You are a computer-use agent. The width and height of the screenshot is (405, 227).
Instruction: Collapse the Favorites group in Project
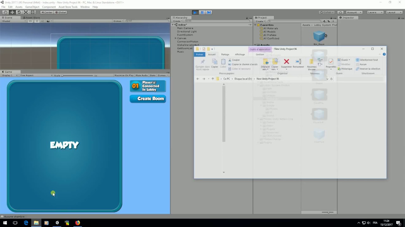pyautogui.click(x=256, y=25)
